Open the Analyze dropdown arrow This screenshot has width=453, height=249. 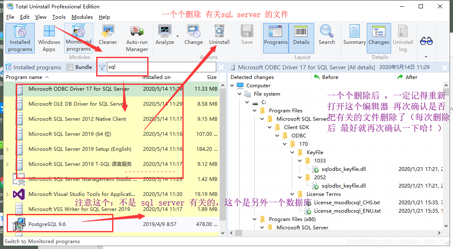click(x=177, y=36)
